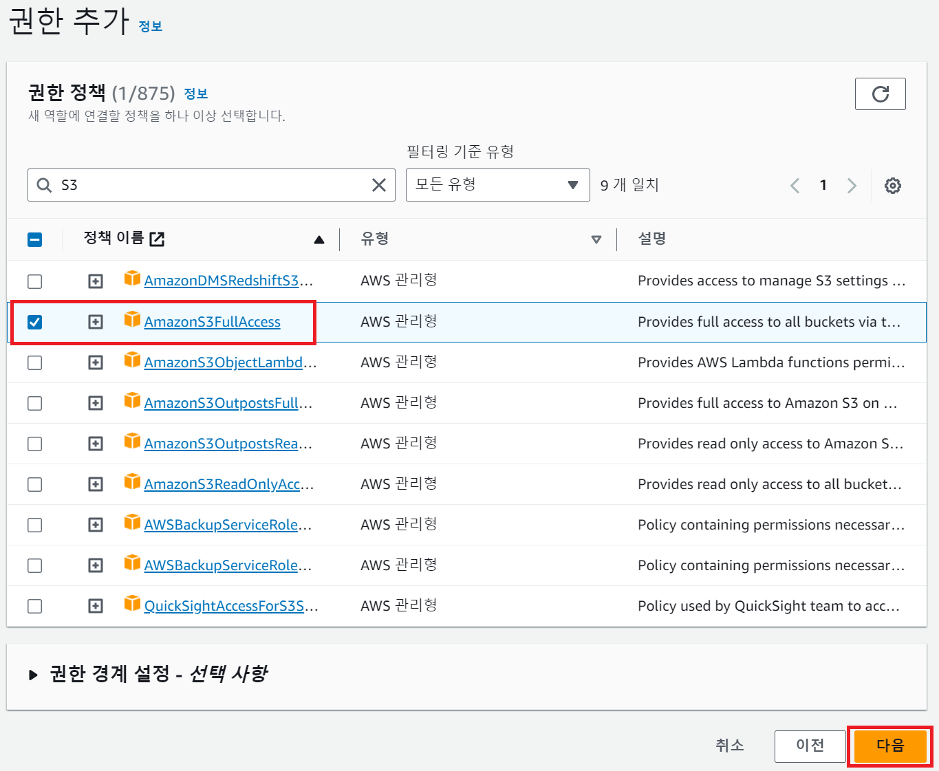939x771 pixels.
Task: Open the AmazonS3FullAccess policy link
Action: click(213, 322)
